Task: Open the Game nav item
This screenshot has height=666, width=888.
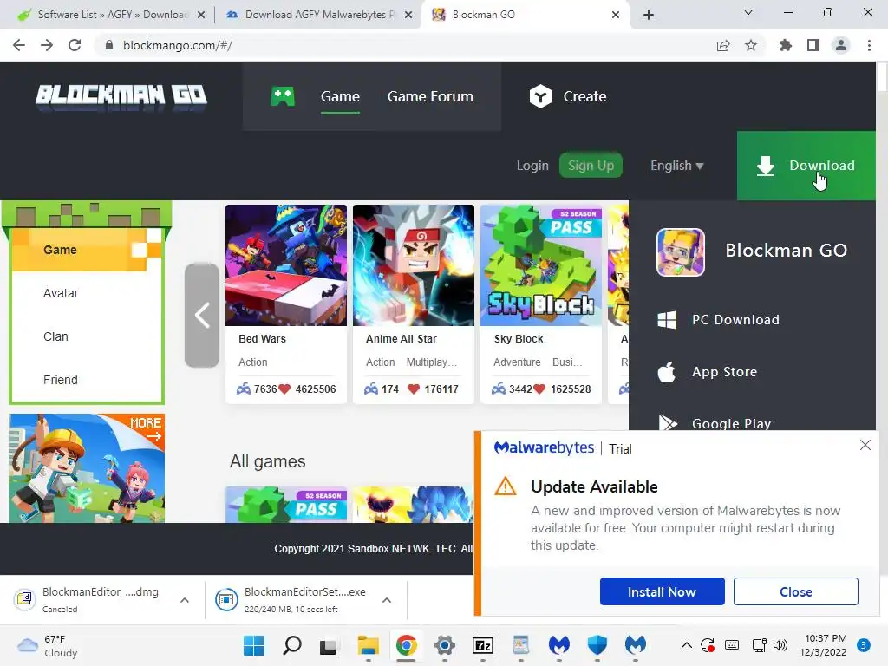Action: coord(340,96)
